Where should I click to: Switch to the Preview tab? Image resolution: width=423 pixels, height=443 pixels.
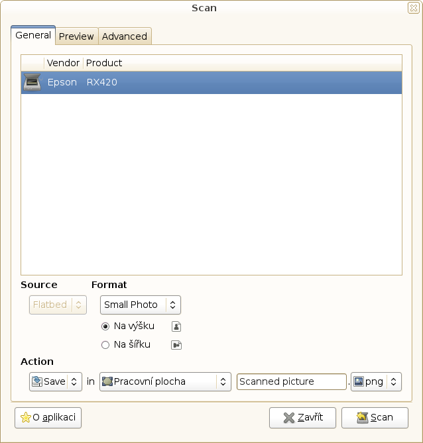click(x=76, y=36)
